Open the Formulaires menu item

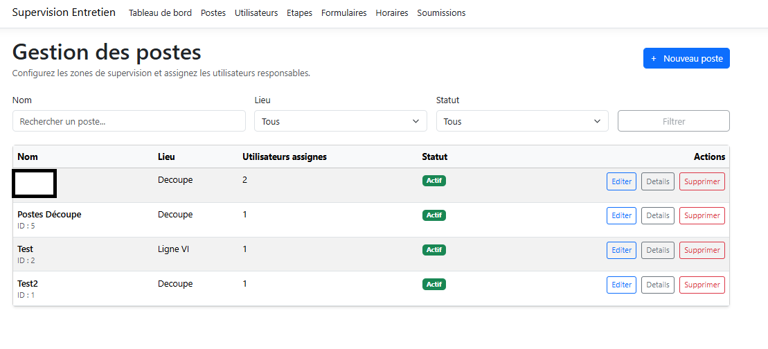(343, 13)
